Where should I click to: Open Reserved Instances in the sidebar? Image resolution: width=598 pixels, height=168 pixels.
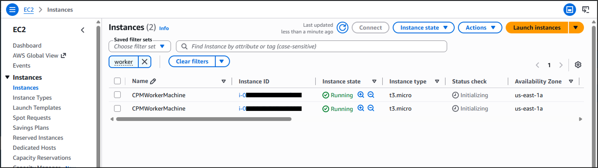click(38, 138)
